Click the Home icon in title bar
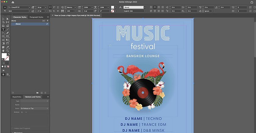 coord(13,2)
